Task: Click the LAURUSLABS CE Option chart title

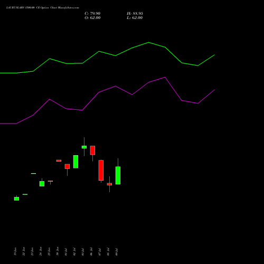Action: (x=43, y=8)
